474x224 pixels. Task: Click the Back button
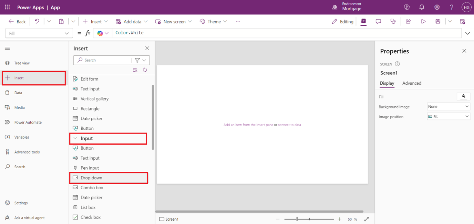point(17,21)
